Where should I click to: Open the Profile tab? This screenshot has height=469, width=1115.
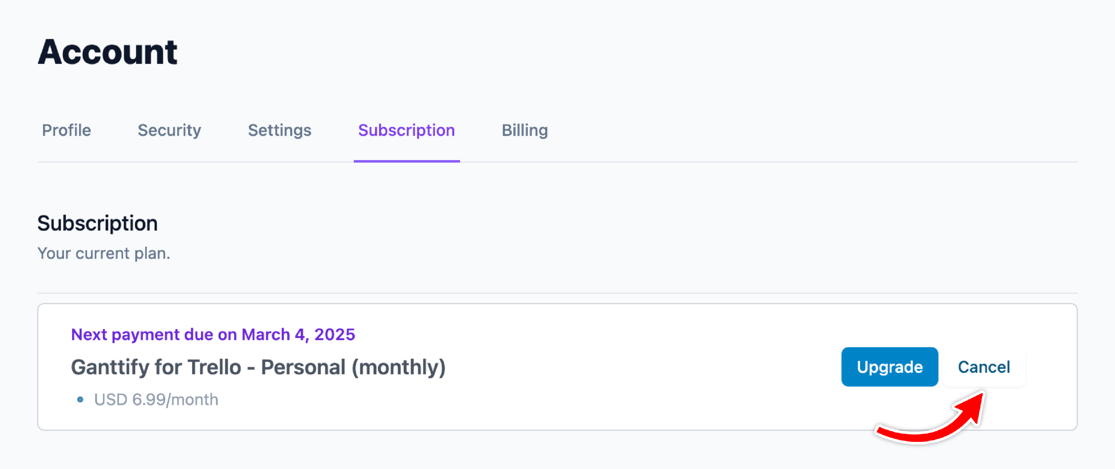(x=66, y=130)
